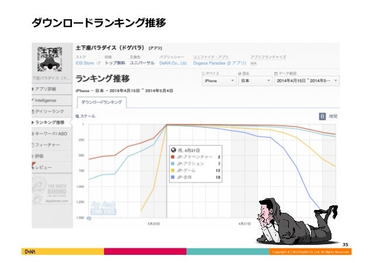
Task: Open Intelligence in the sidebar
Action: [x=52, y=100]
